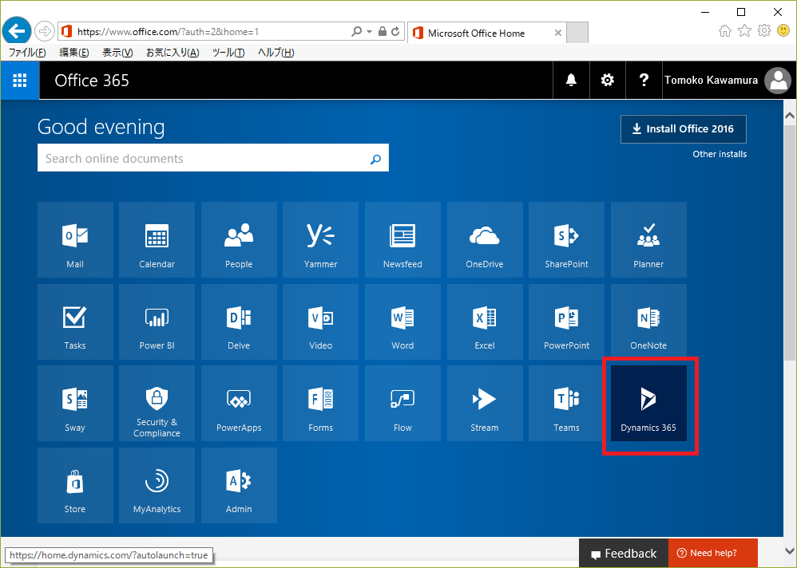Open the Tasks tile
This screenshot has height=568, width=797.
[75, 321]
